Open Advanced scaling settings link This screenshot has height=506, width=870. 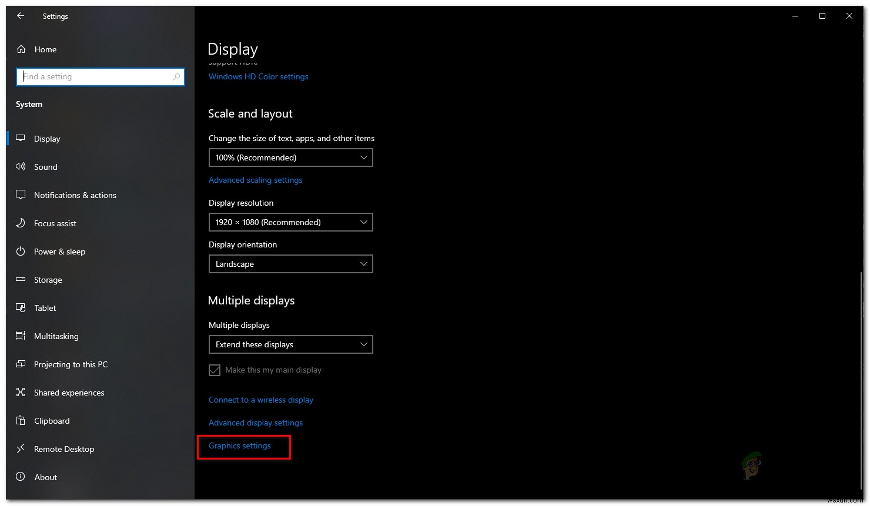tap(255, 180)
